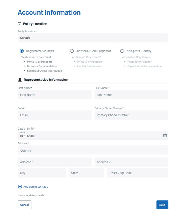Select the Email input box
The width and height of the screenshot is (186, 214).
pos(55,115)
